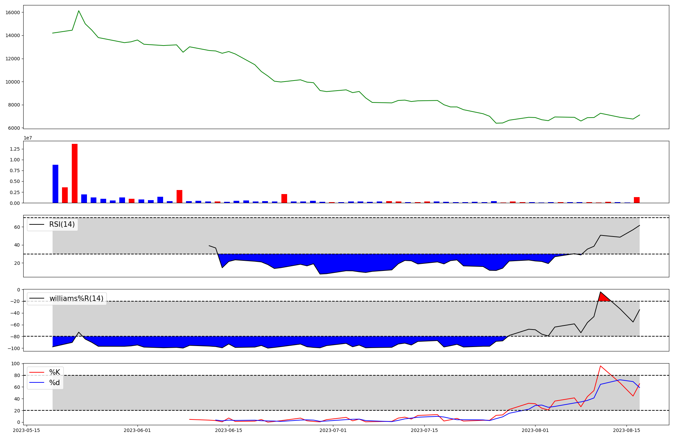Click the 100 tick in the stochastic panel
This screenshot has width=674, height=438.
(16, 364)
